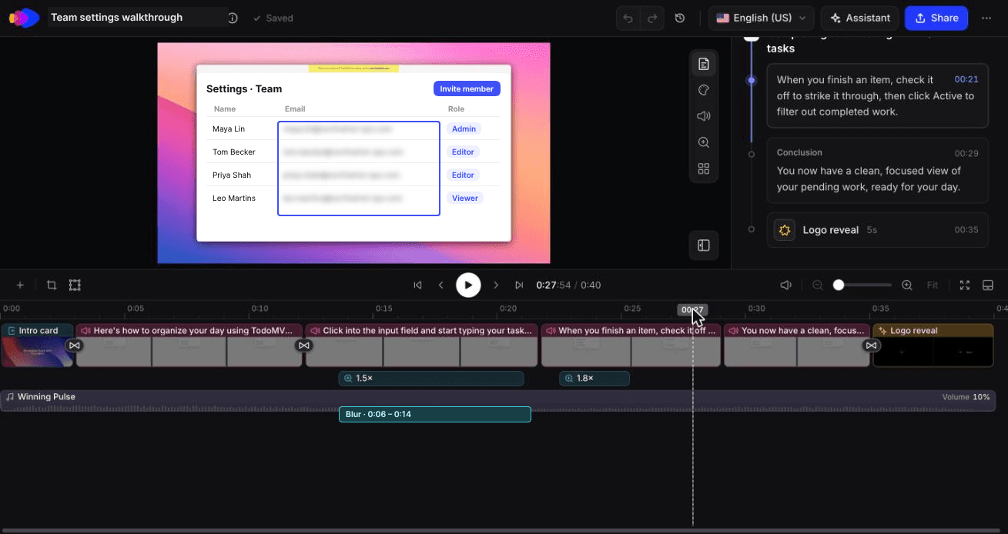Select the Winning Pulse music track
This screenshot has height=534, width=1008.
point(497,401)
